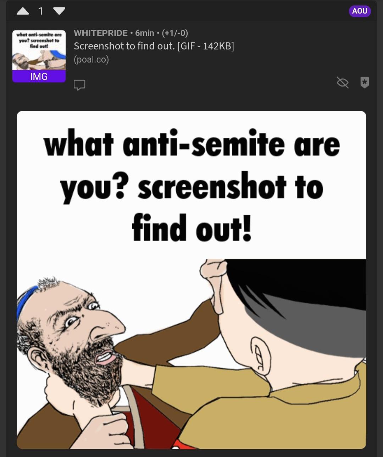Click the [GIF - 142KB] file tag
Viewport: 383px width, 457px height.
coord(205,46)
